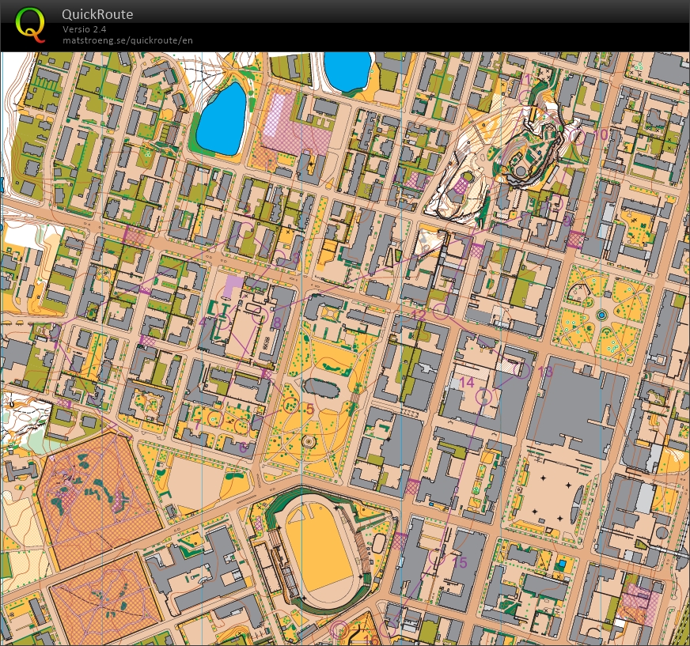The image size is (690, 646).
Task: Click the large blue pond on the map
Action: coord(222,119)
